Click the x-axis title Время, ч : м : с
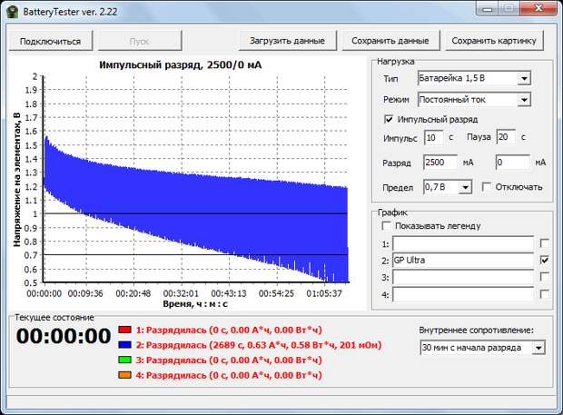This screenshot has height=415, width=563. pos(195,304)
